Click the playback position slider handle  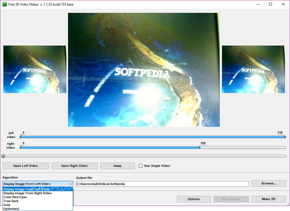(x=3, y=156)
